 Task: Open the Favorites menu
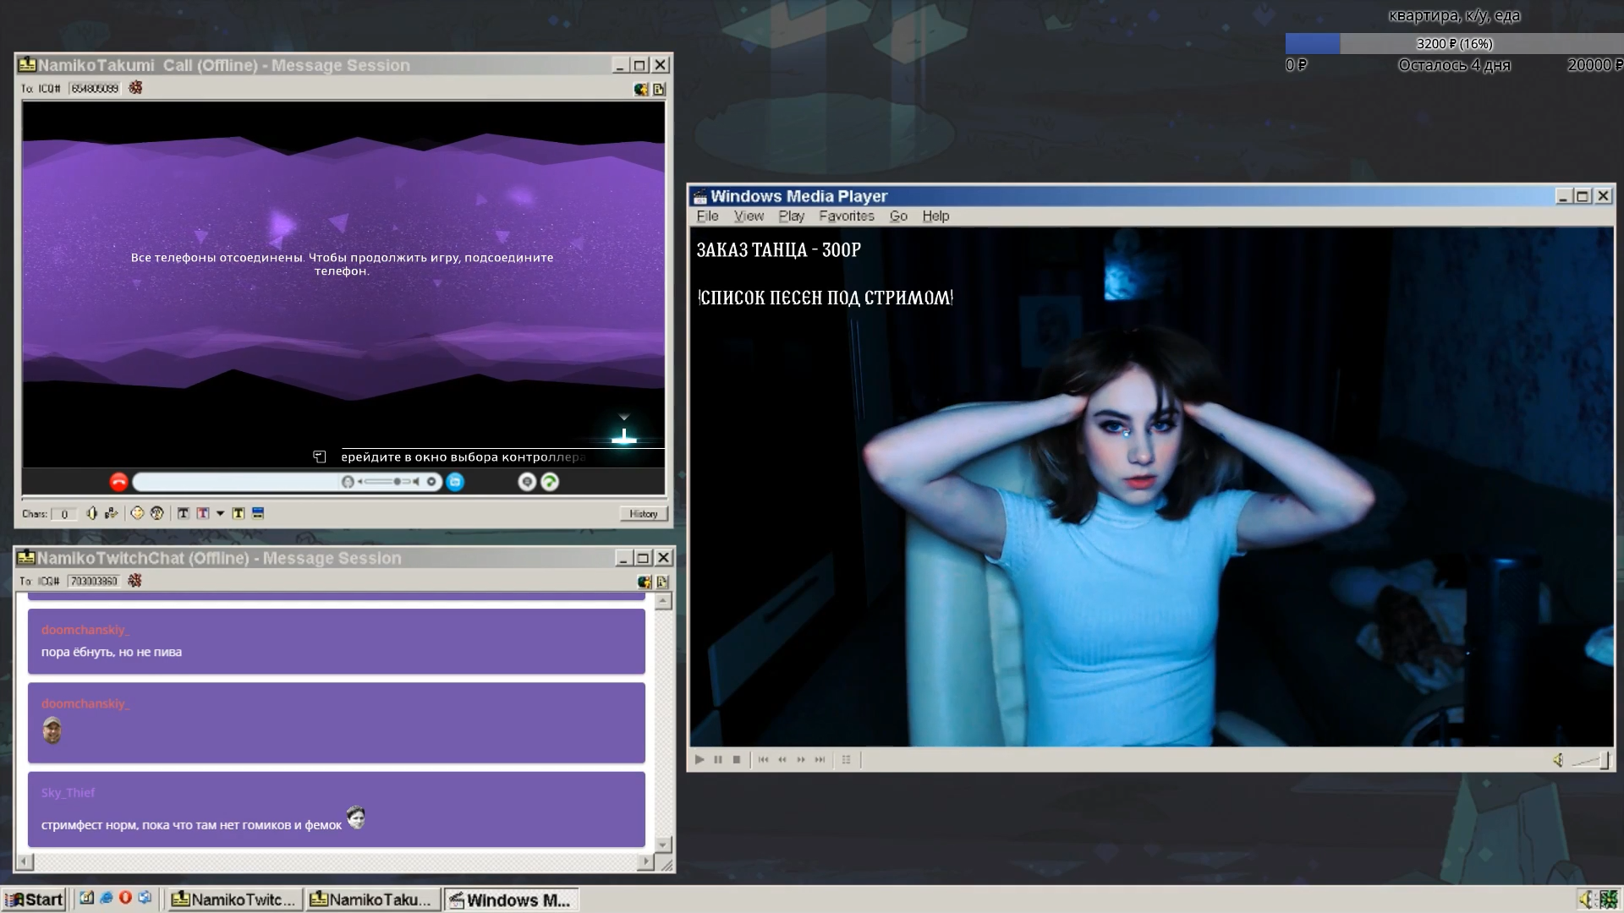click(846, 216)
